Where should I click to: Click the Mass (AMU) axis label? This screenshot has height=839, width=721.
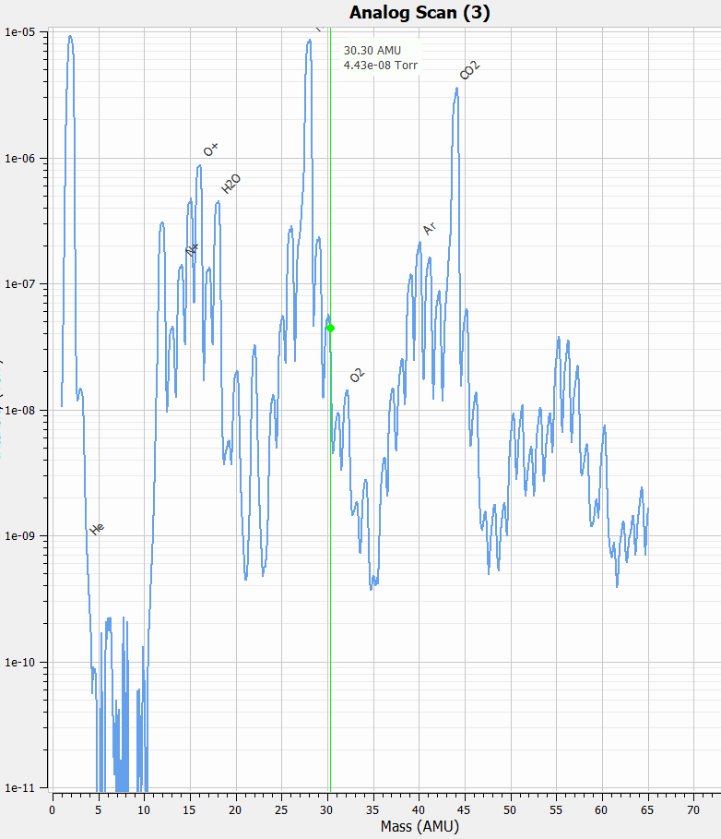[x=420, y=826]
